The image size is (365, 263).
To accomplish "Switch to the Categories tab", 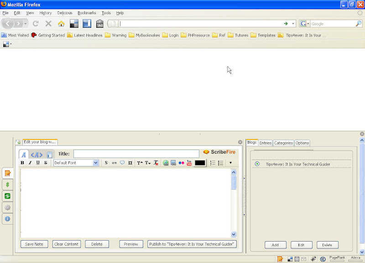I will (283, 143).
